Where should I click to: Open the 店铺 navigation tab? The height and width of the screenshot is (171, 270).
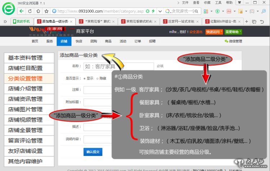click(x=63, y=41)
